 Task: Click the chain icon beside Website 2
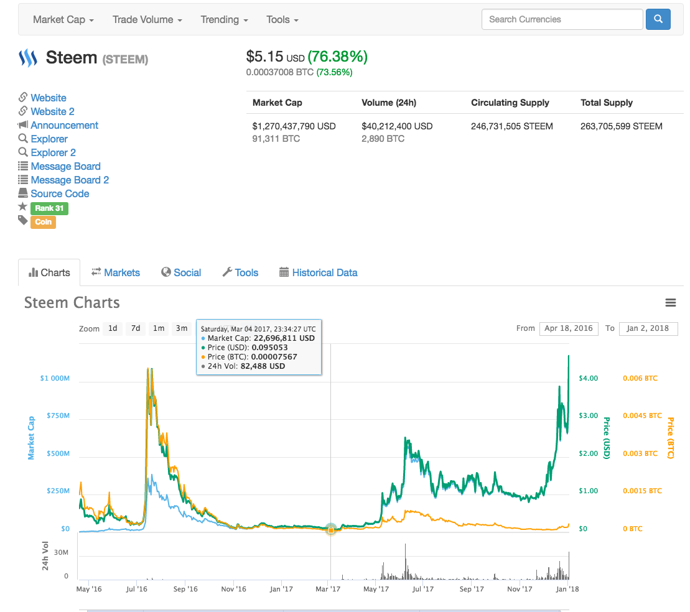(x=23, y=111)
